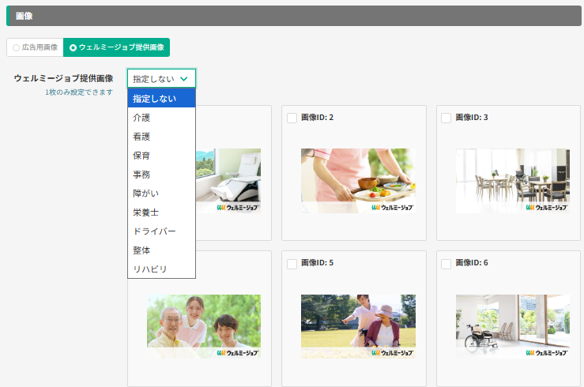Check the box for 画像ID: 6

pos(446,264)
